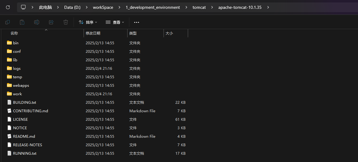Select the README.md file

coord(24,137)
